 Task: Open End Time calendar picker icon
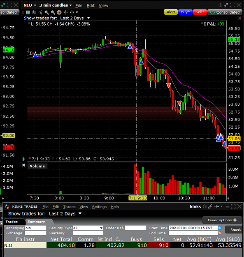(220, 233)
